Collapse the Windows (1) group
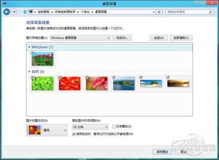 tap(29, 47)
